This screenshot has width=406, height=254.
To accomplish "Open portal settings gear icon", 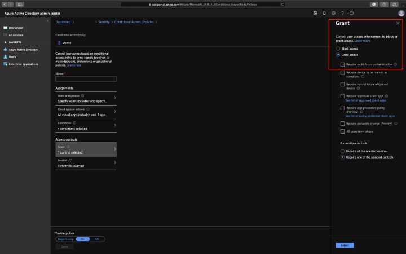I will click(333, 12).
